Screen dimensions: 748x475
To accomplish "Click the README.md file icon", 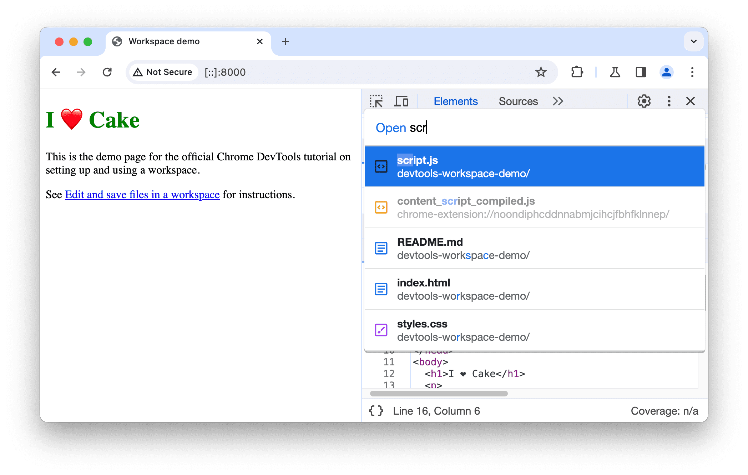I will click(x=380, y=248).
